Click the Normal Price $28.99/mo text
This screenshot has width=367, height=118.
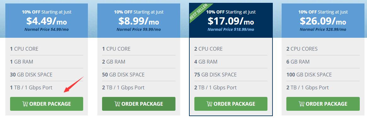click(x=323, y=30)
